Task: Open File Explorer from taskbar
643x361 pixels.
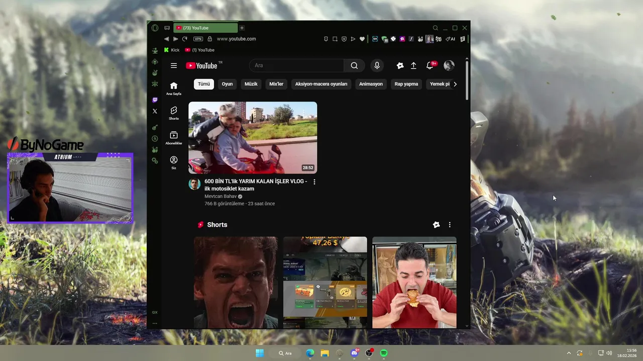Action: click(x=325, y=353)
